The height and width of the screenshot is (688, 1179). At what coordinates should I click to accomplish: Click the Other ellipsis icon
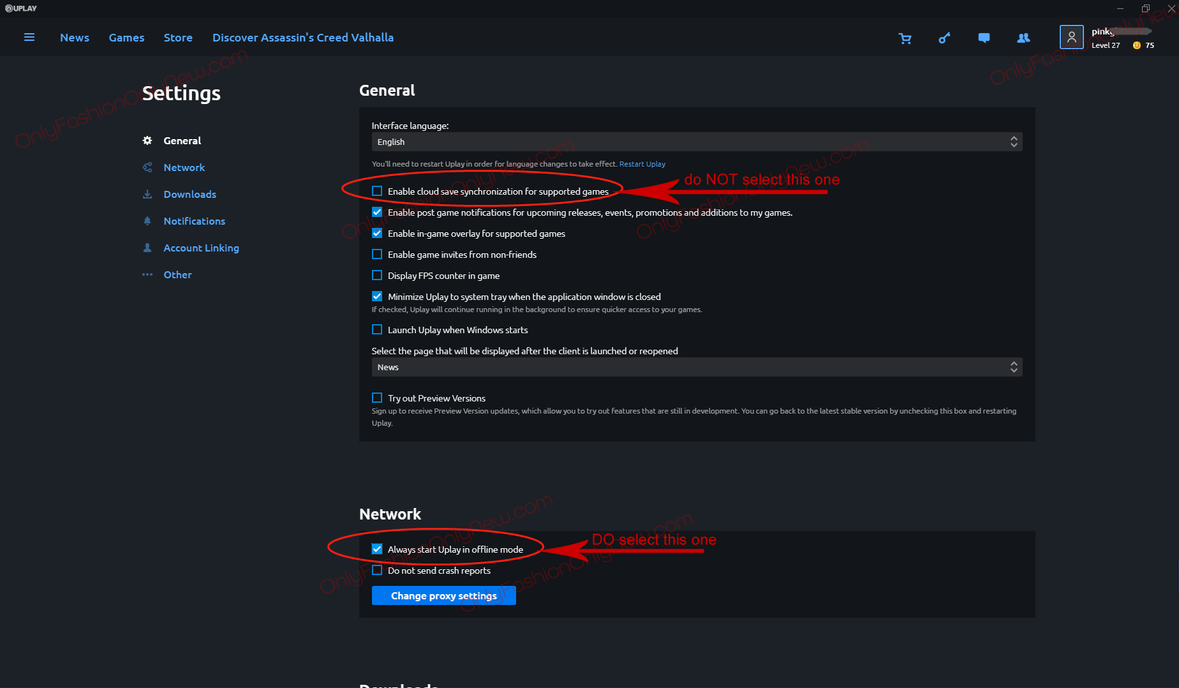[147, 274]
